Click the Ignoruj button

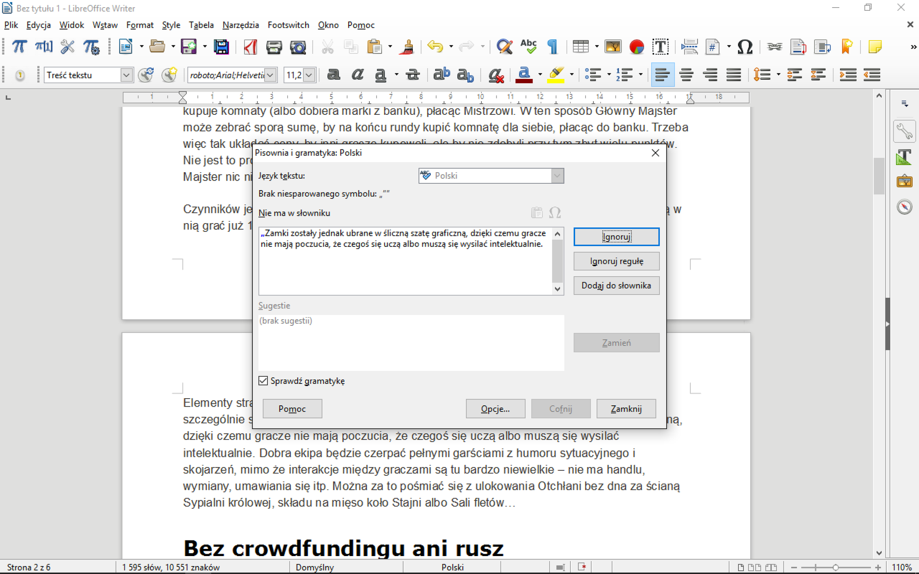point(616,237)
